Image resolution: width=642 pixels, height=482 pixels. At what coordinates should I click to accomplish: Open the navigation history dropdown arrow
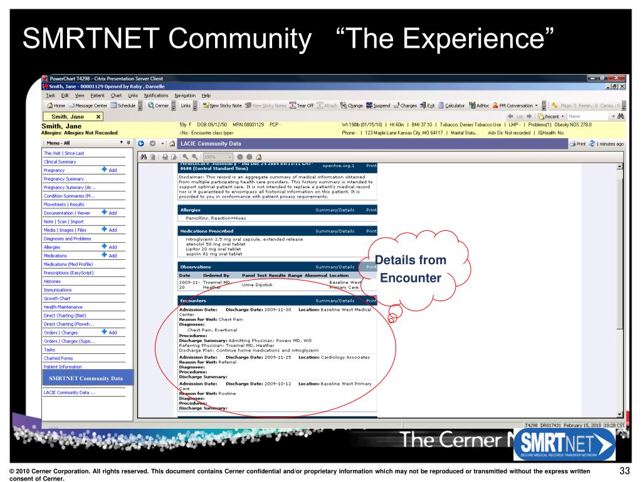click(x=162, y=144)
